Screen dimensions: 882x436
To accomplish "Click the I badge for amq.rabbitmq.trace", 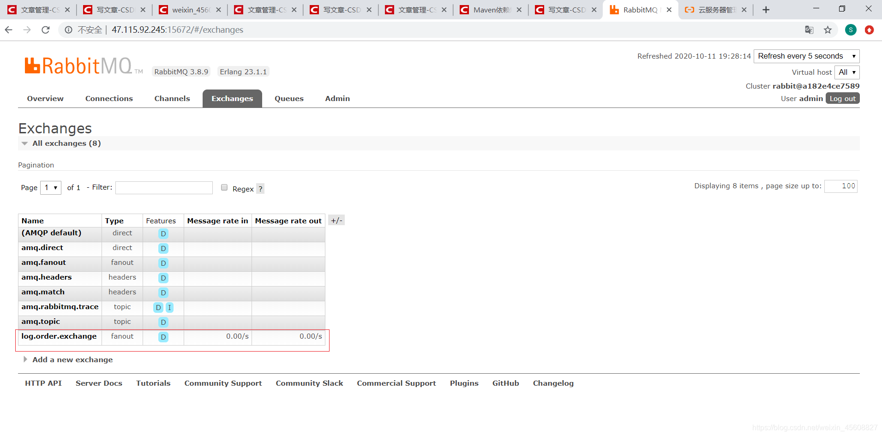I will (169, 308).
